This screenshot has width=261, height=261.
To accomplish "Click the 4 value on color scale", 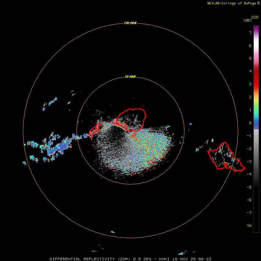I will 250,71.
